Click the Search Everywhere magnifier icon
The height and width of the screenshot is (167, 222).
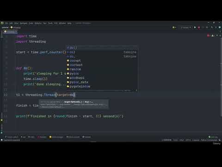[x=212, y=27]
